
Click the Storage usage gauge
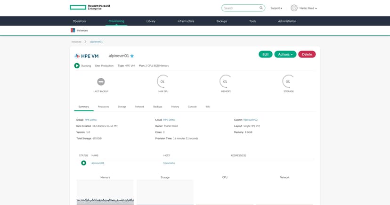click(x=288, y=82)
